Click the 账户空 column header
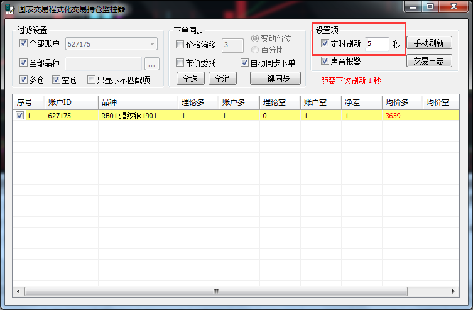Image resolution: width=473 pixels, height=310 pixels. (x=321, y=102)
